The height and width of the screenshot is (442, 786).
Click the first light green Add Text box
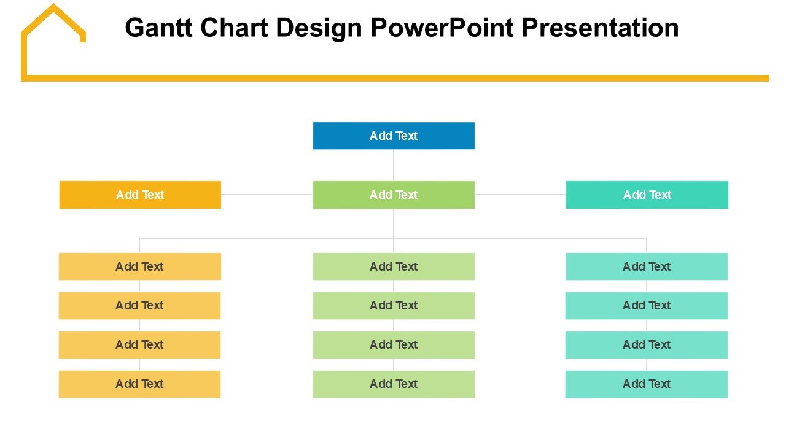[394, 266]
